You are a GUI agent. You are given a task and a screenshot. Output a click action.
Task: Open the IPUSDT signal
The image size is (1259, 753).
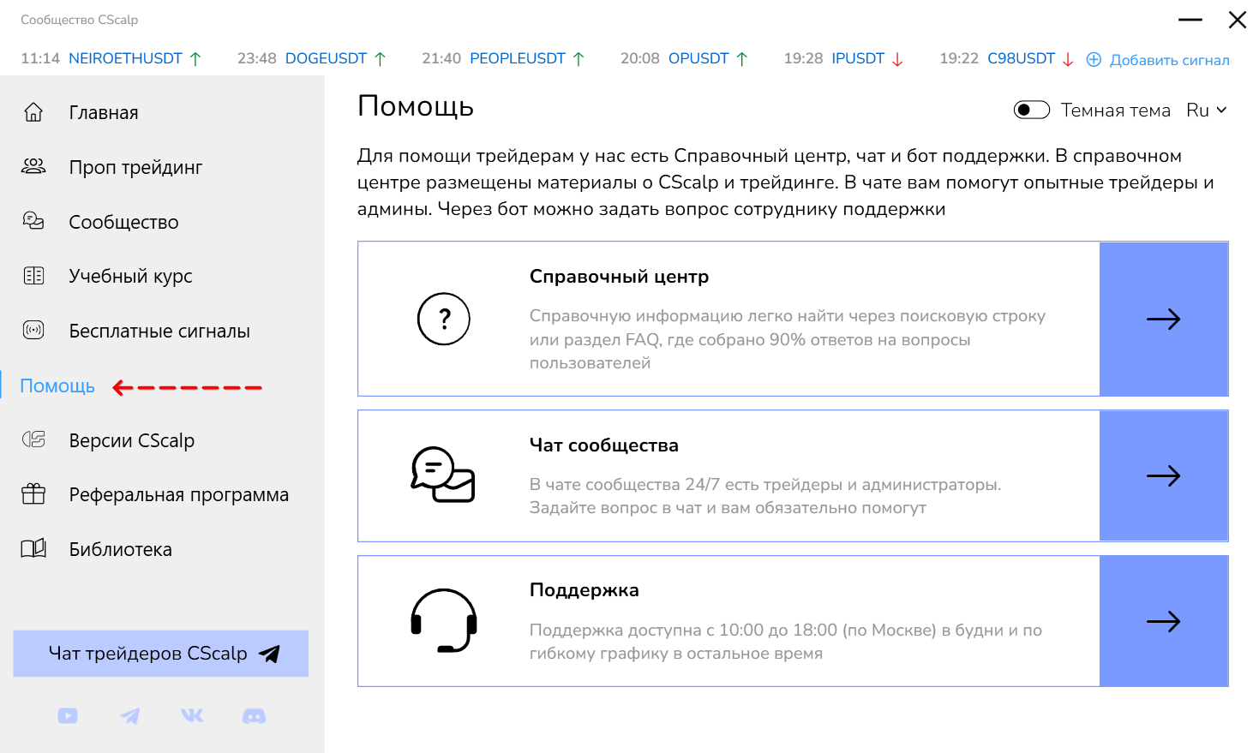coord(858,58)
